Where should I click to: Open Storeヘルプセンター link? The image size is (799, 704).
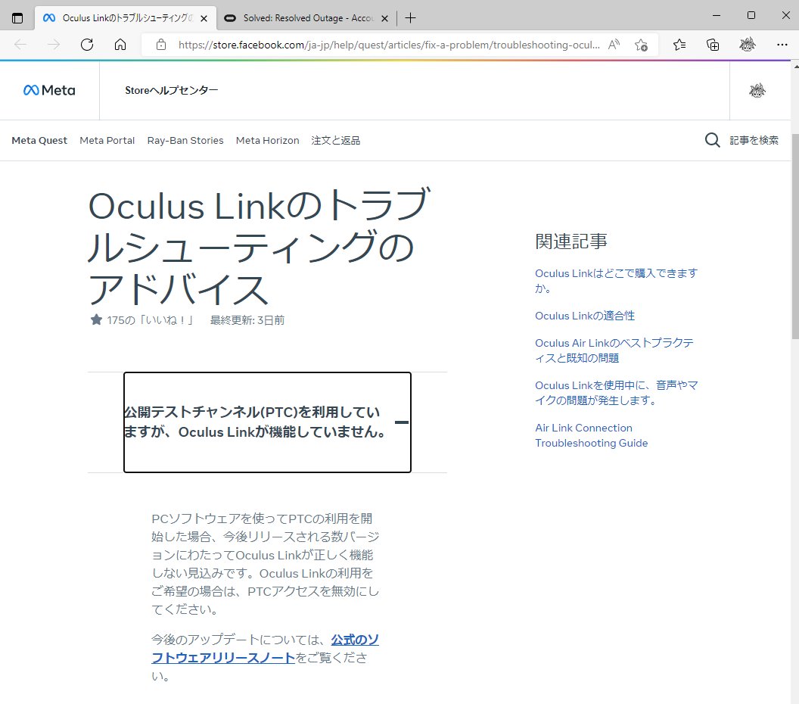(171, 90)
